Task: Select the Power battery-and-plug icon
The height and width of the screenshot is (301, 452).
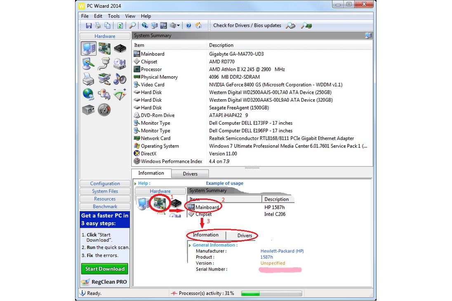Action: click(104, 94)
